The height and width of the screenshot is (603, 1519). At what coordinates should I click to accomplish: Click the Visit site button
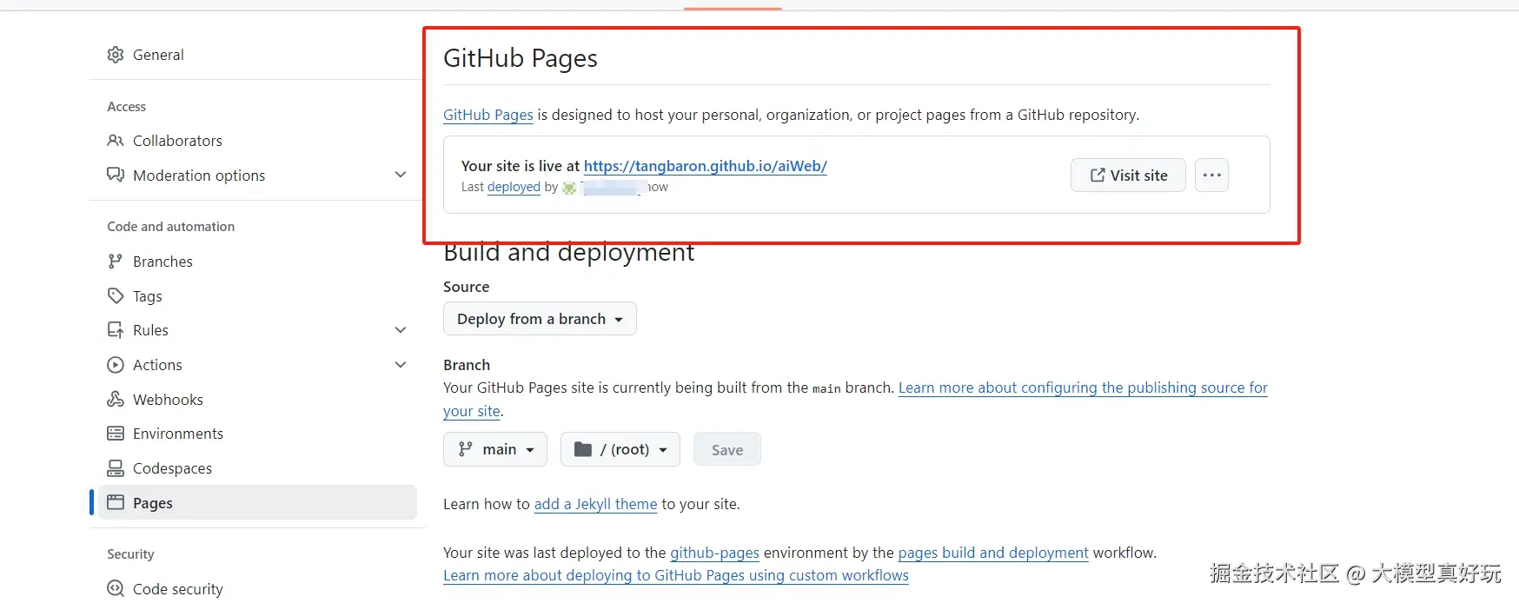tap(1128, 175)
